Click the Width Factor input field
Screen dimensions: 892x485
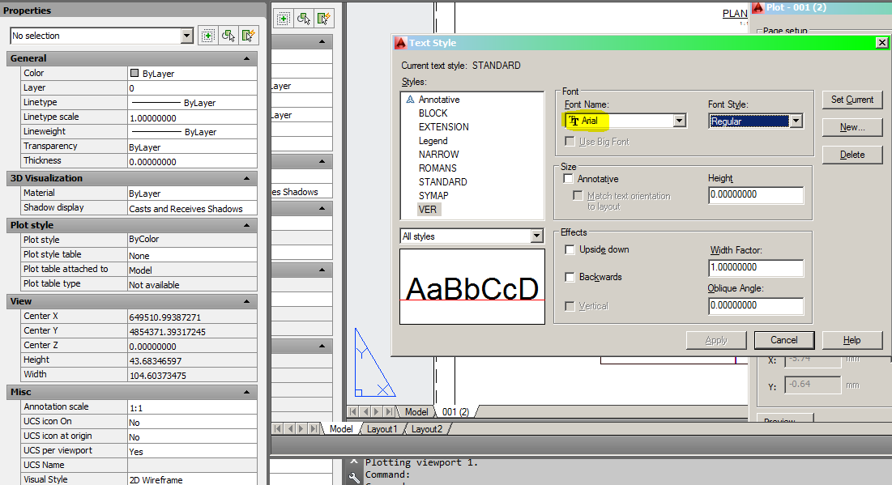tap(755, 268)
